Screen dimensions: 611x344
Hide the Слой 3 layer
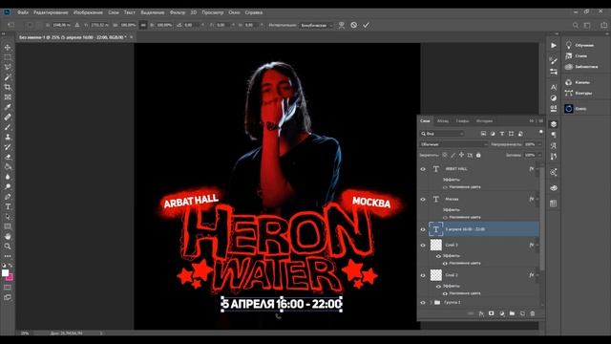(423, 246)
